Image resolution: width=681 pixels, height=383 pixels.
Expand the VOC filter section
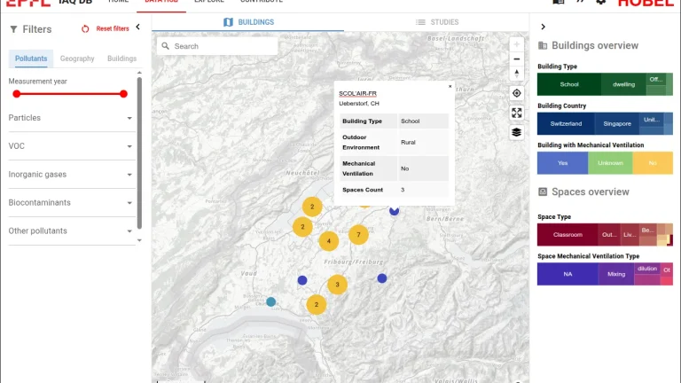point(129,146)
